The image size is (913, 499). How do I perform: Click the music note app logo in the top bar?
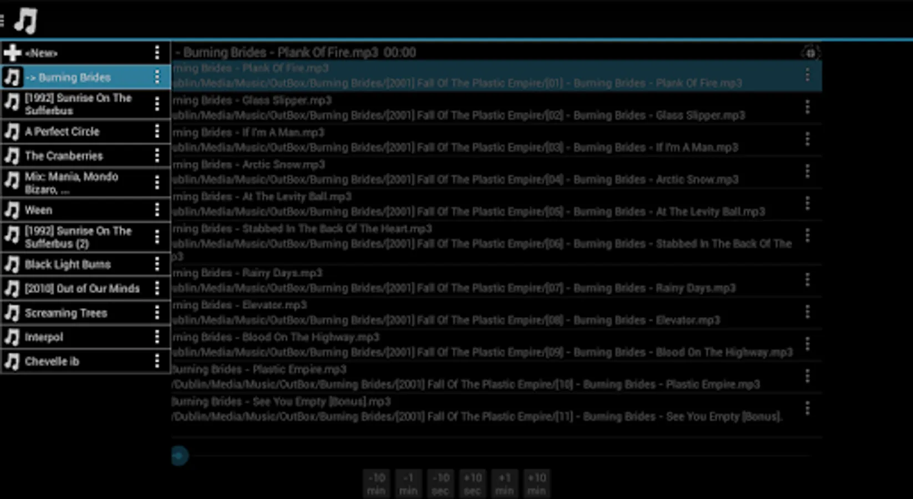(26, 21)
